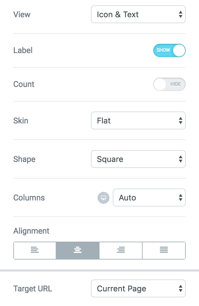
Task: Open the Shape dropdown showing Square
Action: click(138, 159)
